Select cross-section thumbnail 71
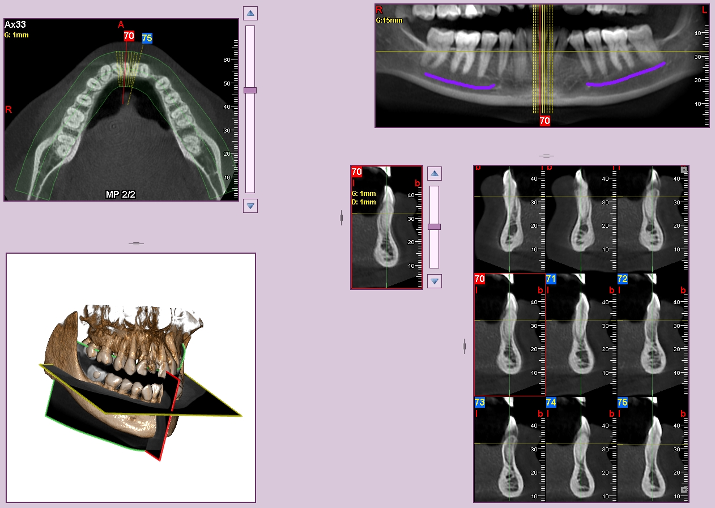Screen dimensions: 715x508 pyautogui.click(x=581, y=334)
